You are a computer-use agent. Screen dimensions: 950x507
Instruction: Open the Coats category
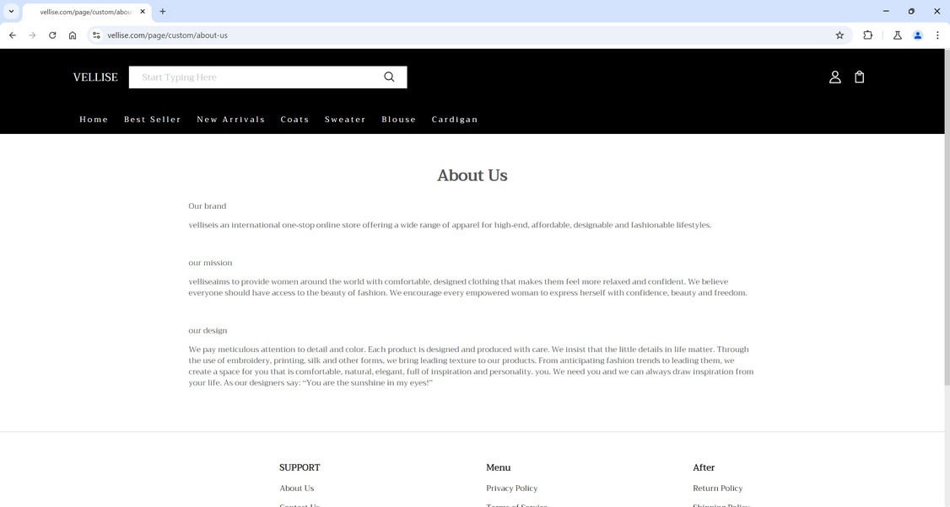[294, 120]
